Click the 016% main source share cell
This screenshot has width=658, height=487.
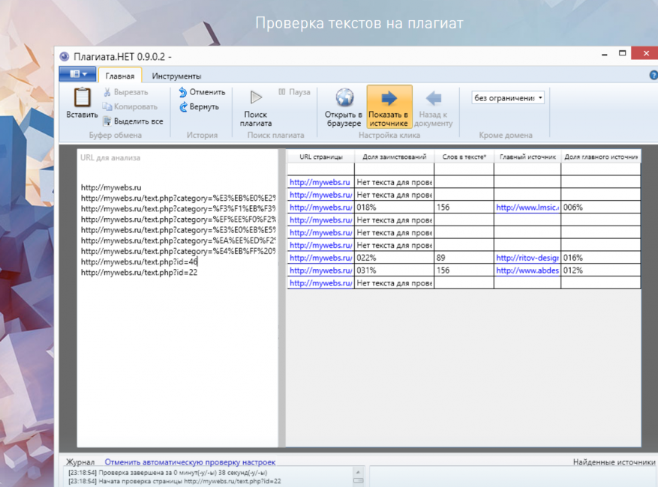[601, 258]
